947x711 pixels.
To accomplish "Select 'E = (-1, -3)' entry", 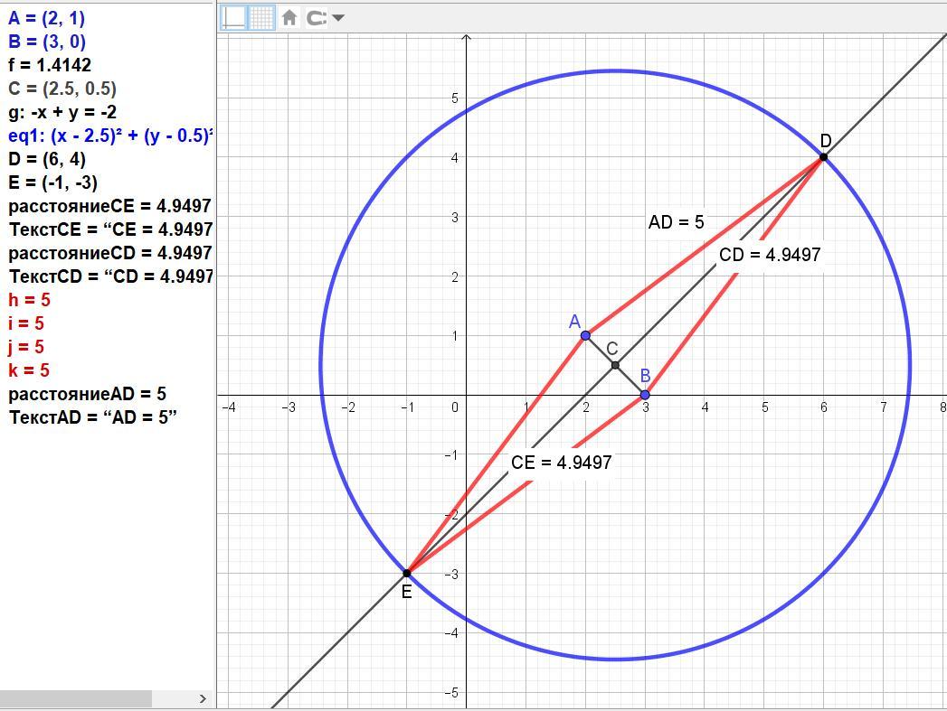I will tap(52, 182).
